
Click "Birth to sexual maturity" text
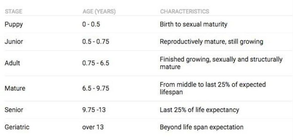point(193,24)
